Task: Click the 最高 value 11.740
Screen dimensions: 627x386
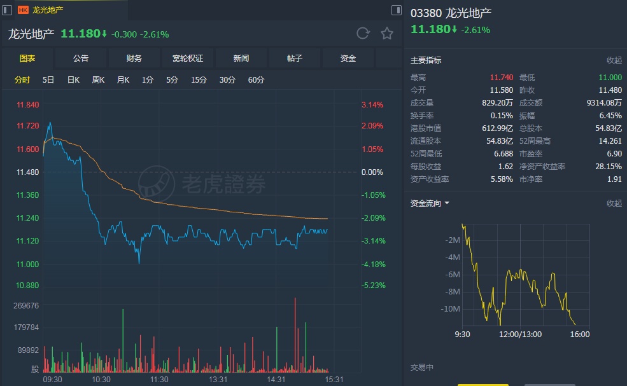Action: [502, 78]
